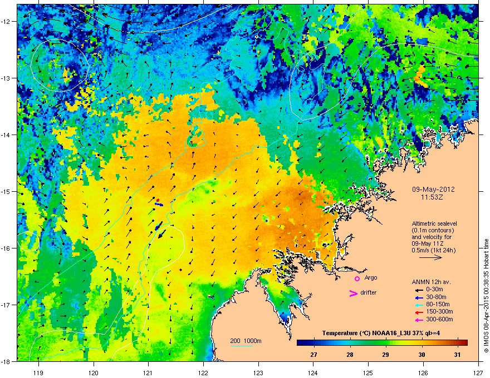490x378 pixels.
Task: Click the thick black current arrow near 15.7S
Action: tap(162, 234)
